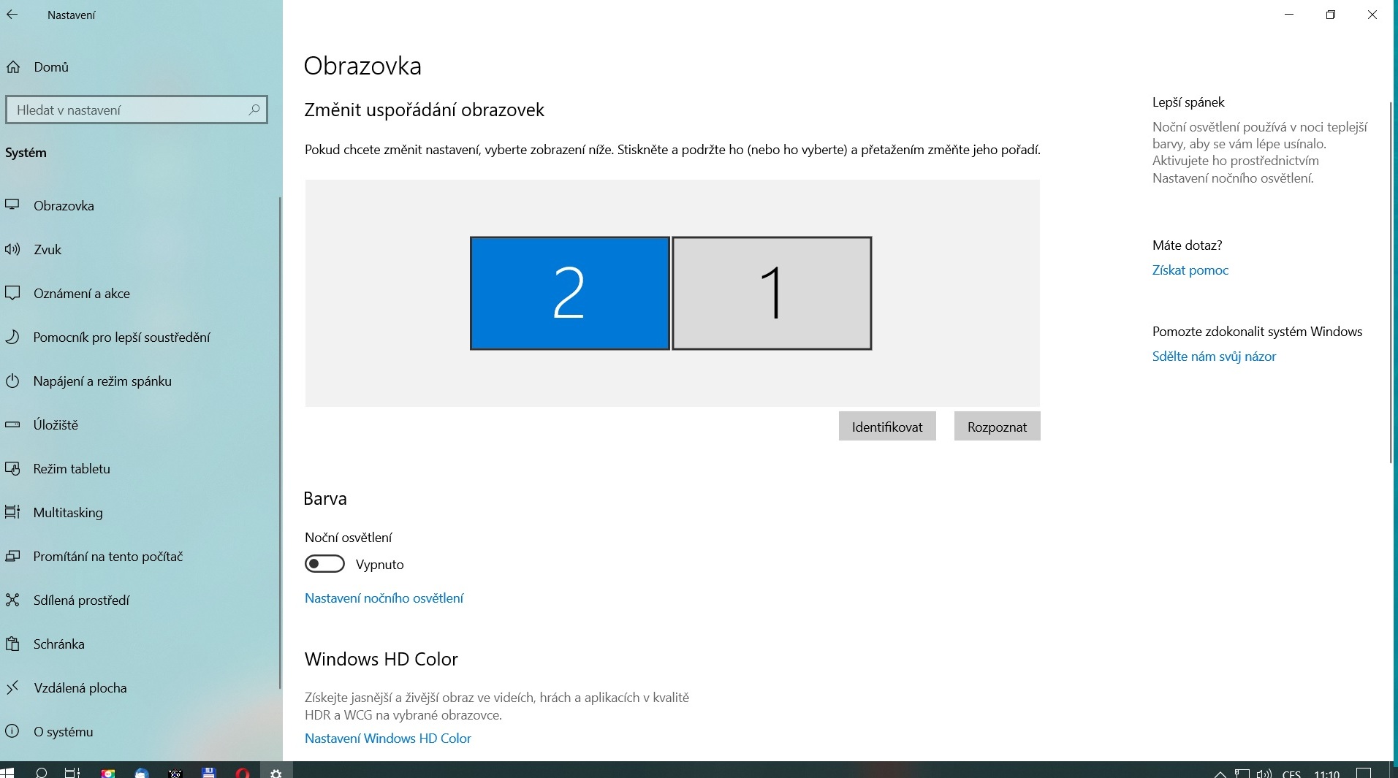Viewport: 1398px width, 778px height.
Task: Open Napájení a režim spánku
Action: pos(102,381)
